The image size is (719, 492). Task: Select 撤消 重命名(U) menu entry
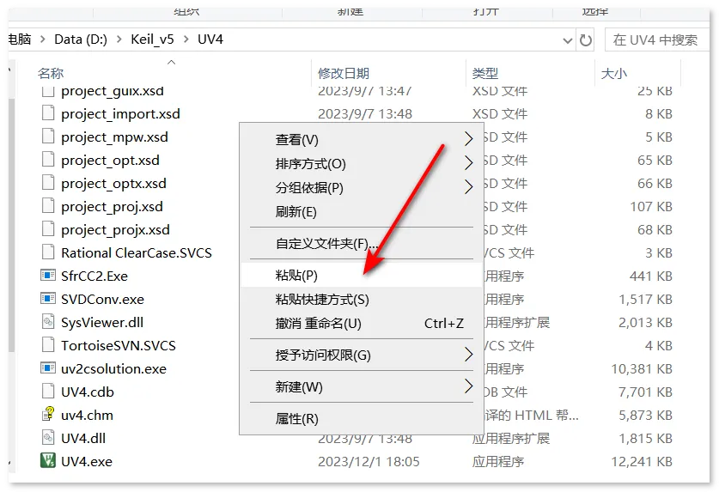362,323
